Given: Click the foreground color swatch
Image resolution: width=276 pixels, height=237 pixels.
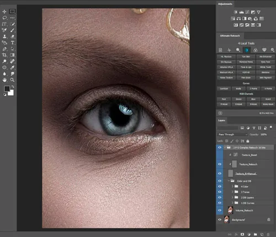Looking at the screenshot, I should (x=7, y=88).
